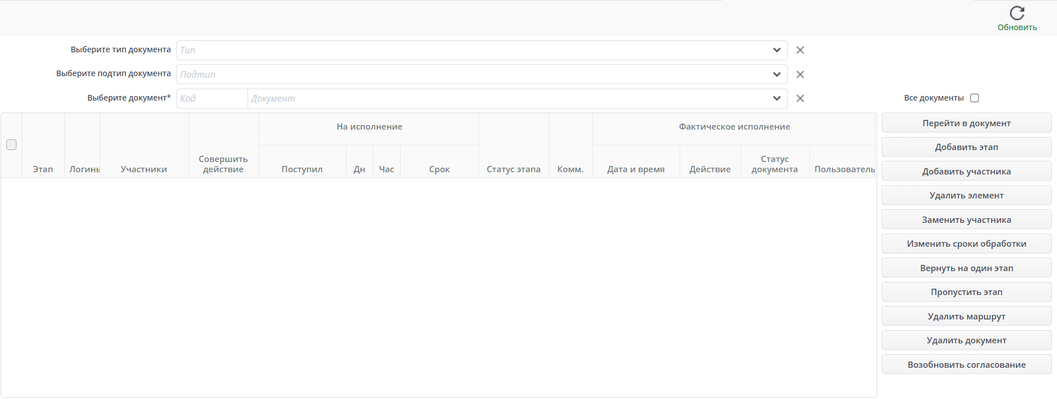This screenshot has width=1057, height=399.
Task: Click Изменить сроки обработки button
Action: [x=966, y=243]
